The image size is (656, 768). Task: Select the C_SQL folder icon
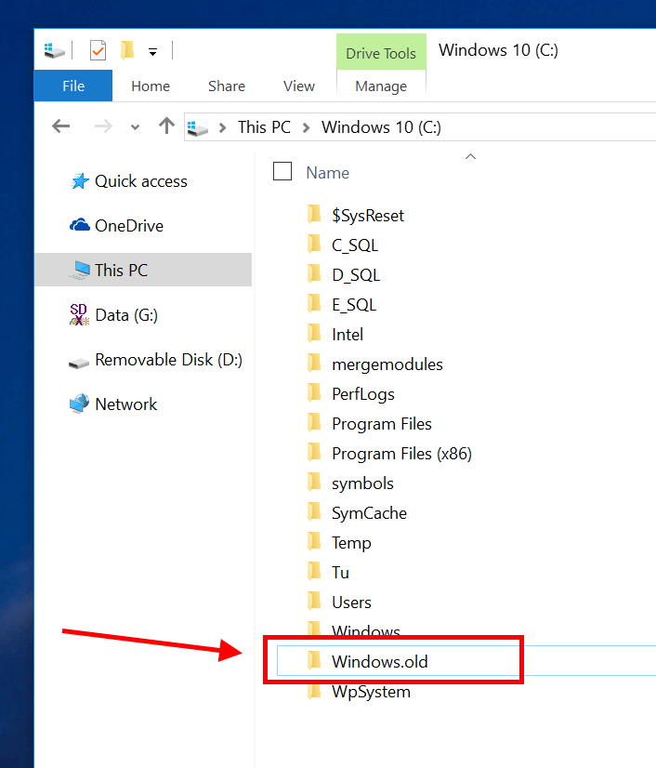(314, 244)
